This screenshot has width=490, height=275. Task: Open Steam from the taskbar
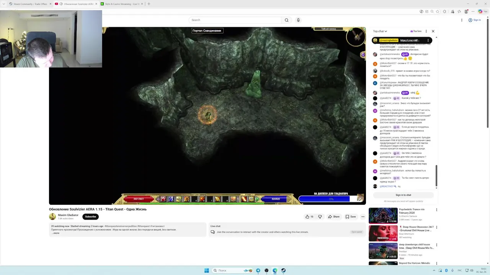(283, 270)
